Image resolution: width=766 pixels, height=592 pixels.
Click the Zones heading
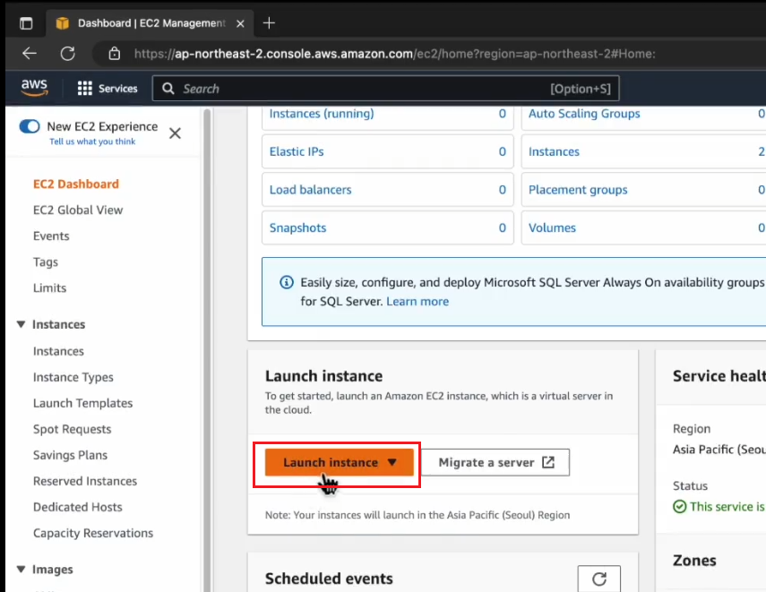click(x=694, y=561)
